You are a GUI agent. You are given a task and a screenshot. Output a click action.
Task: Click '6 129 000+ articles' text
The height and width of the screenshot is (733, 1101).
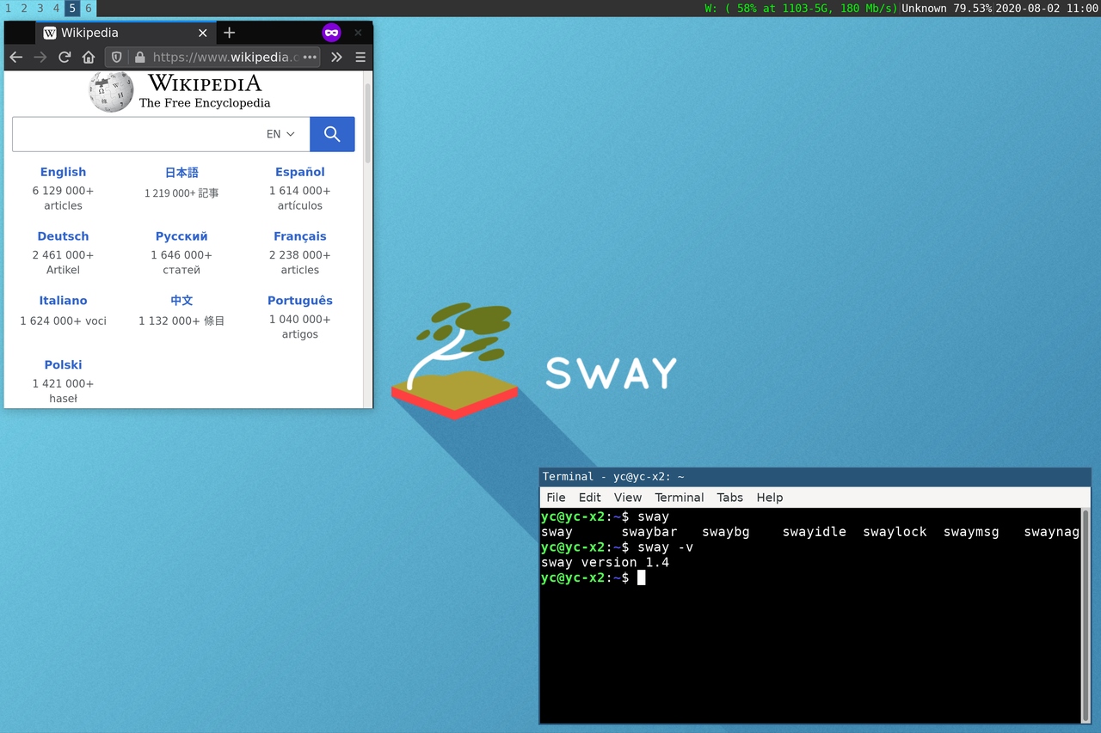pos(63,199)
